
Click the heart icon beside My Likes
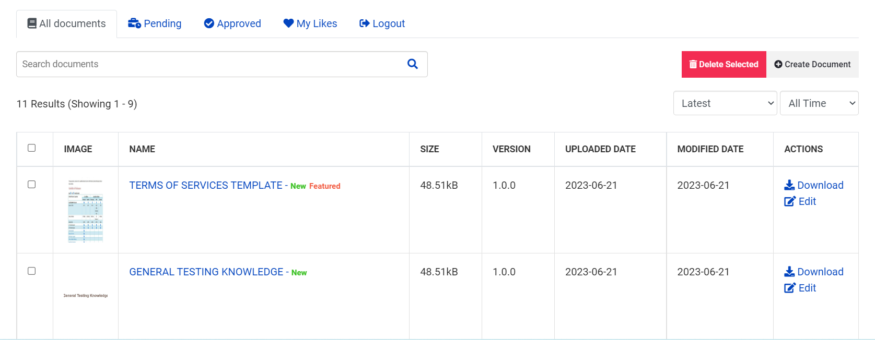coord(288,23)
